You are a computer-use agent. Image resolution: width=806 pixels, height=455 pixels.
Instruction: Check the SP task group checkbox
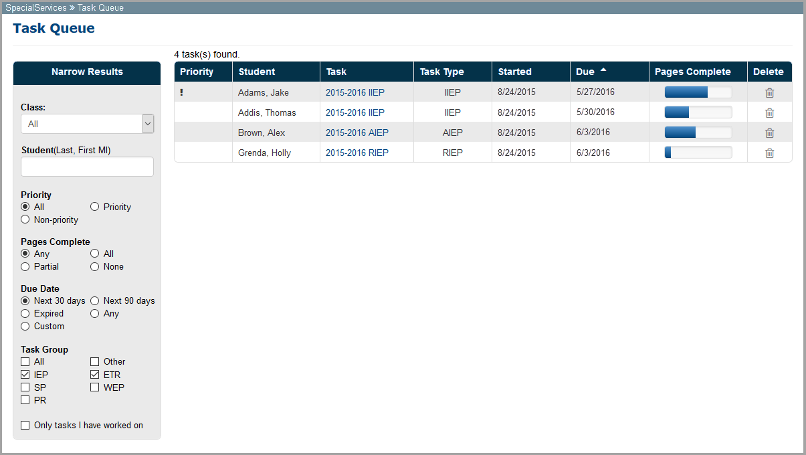(25, 387)
